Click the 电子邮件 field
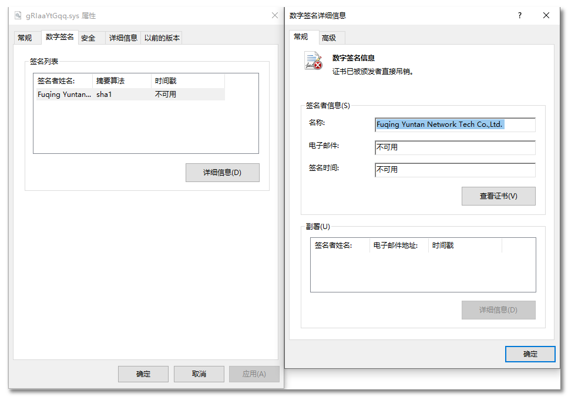The height and width of the screenshot is (397, 568). click(455, 147)
